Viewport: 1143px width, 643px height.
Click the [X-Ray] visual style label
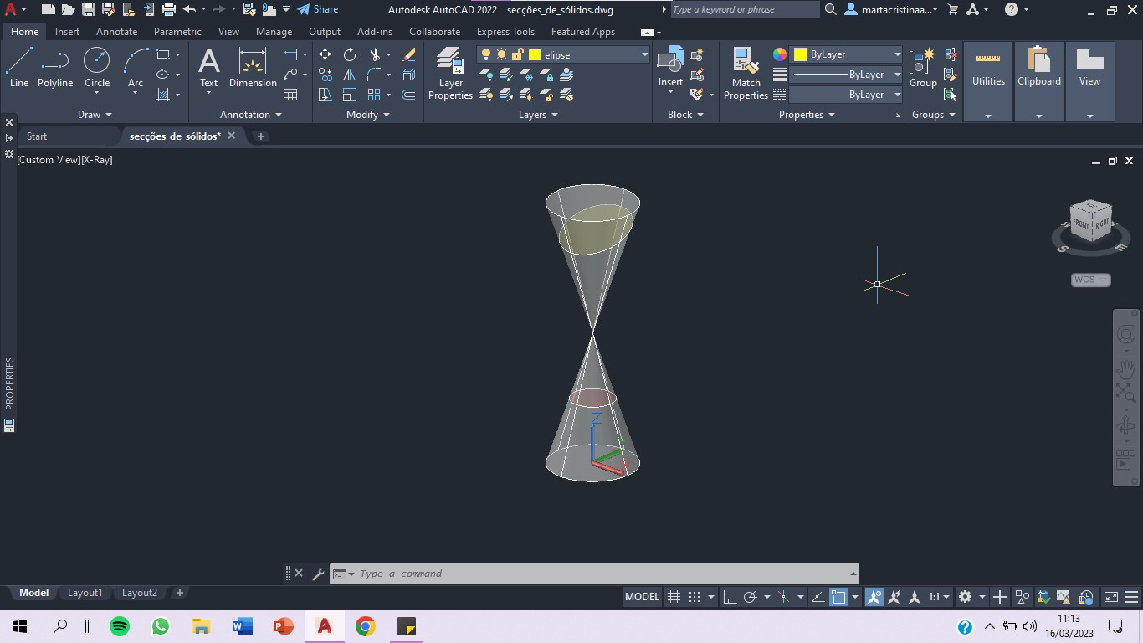tap(96, 160)
